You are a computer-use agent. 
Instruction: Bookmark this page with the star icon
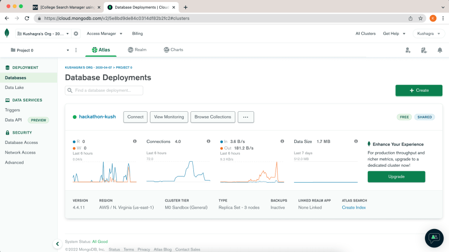click(x=420, y=18)
